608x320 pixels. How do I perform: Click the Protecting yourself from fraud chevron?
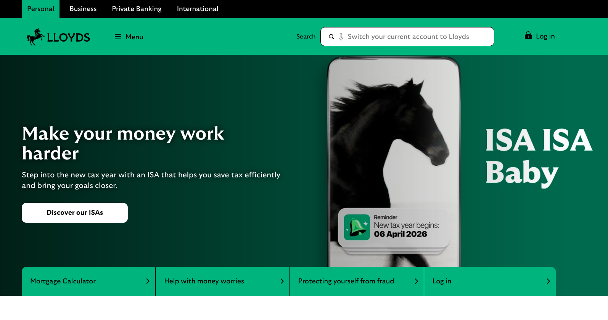(417, 281)
